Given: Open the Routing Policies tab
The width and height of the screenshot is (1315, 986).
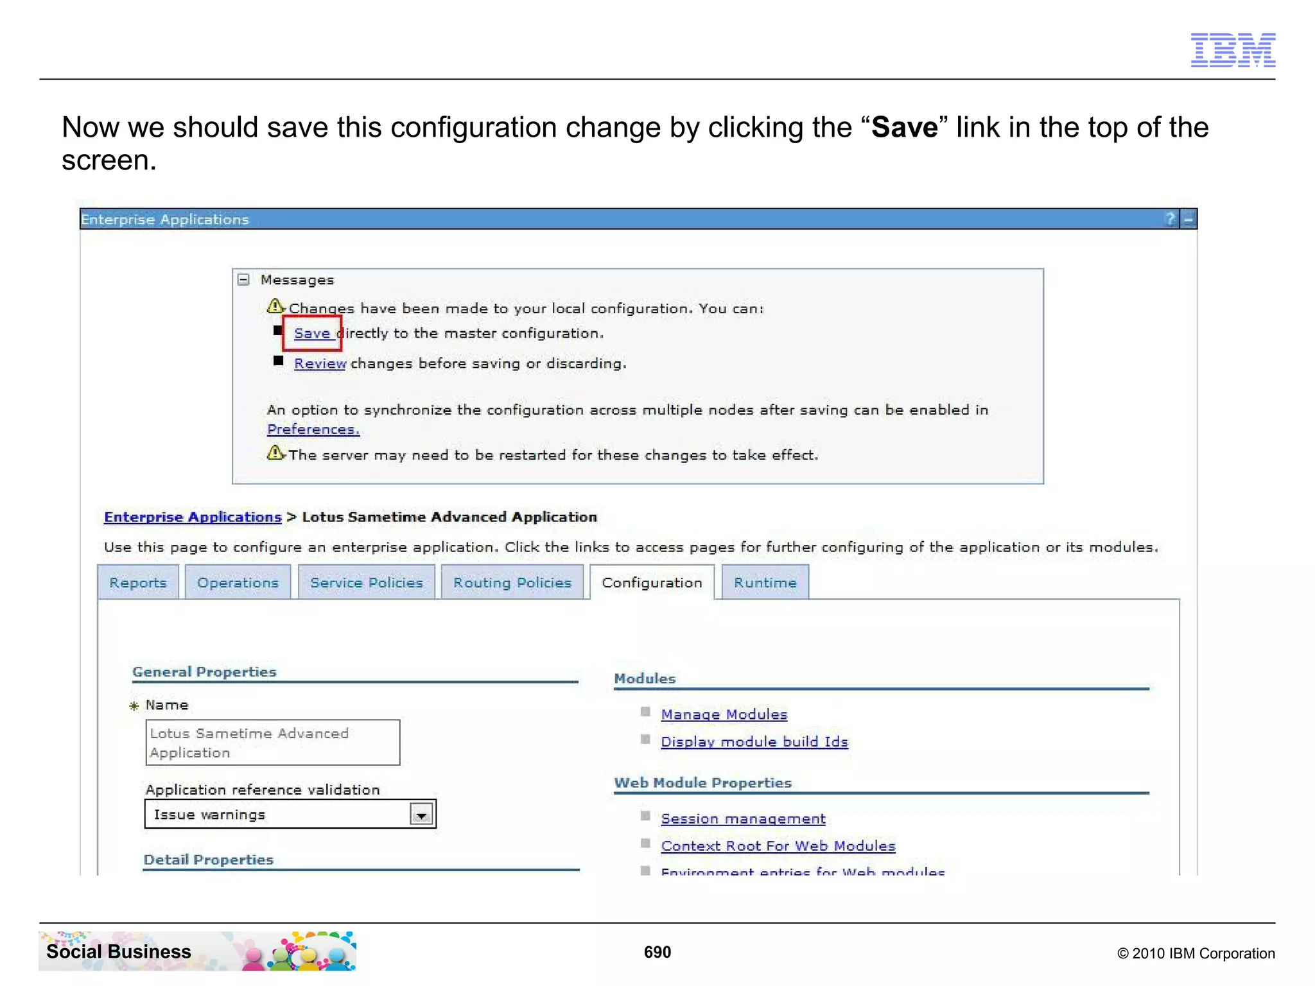Looking at the screenshot, I should point(512,582).
